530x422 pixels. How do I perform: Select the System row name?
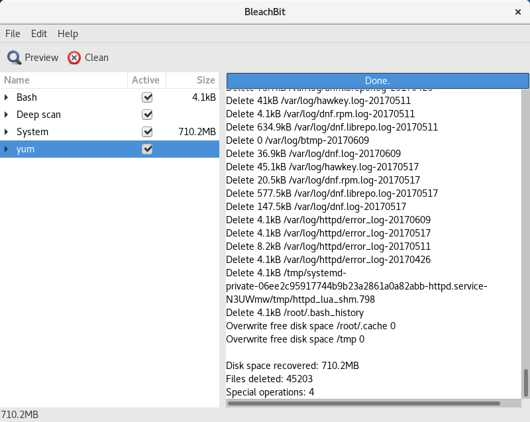pos(32,132)
